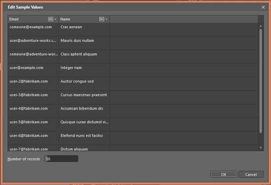The width and height of the screenshot is (271, 185).
Task: Click the vertical scrollbar thumb
Action: click(261, 81)
